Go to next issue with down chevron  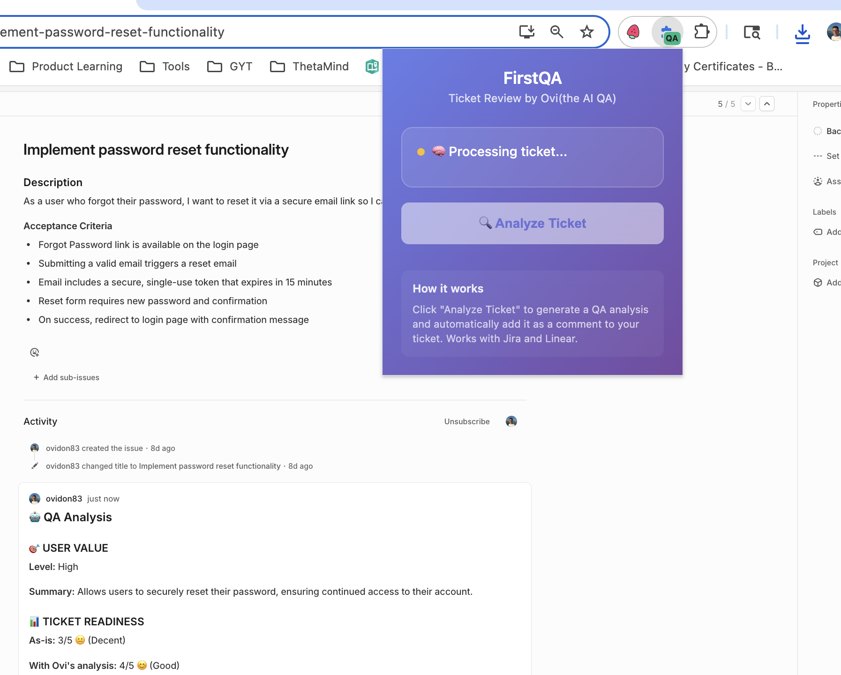tap(748, 104)
